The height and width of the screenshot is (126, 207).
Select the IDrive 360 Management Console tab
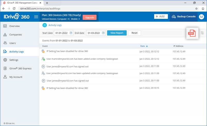point(22,3)
